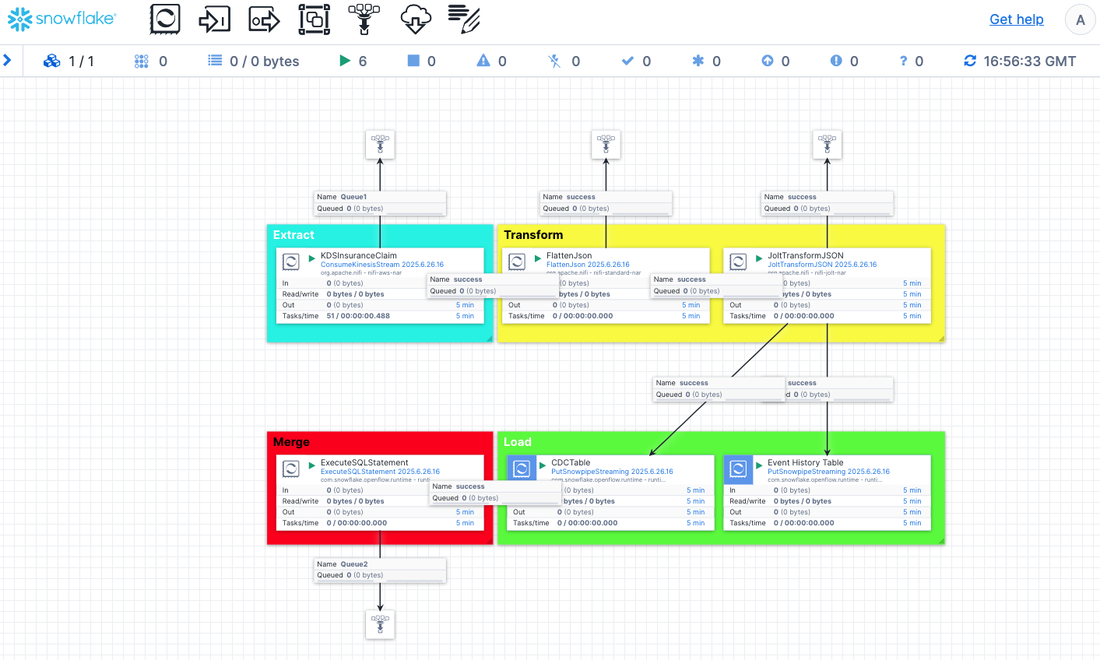Select the Processor tool in the toolbar
The height and width of the screenshot is (660, 1100).
tap(165, 19)
